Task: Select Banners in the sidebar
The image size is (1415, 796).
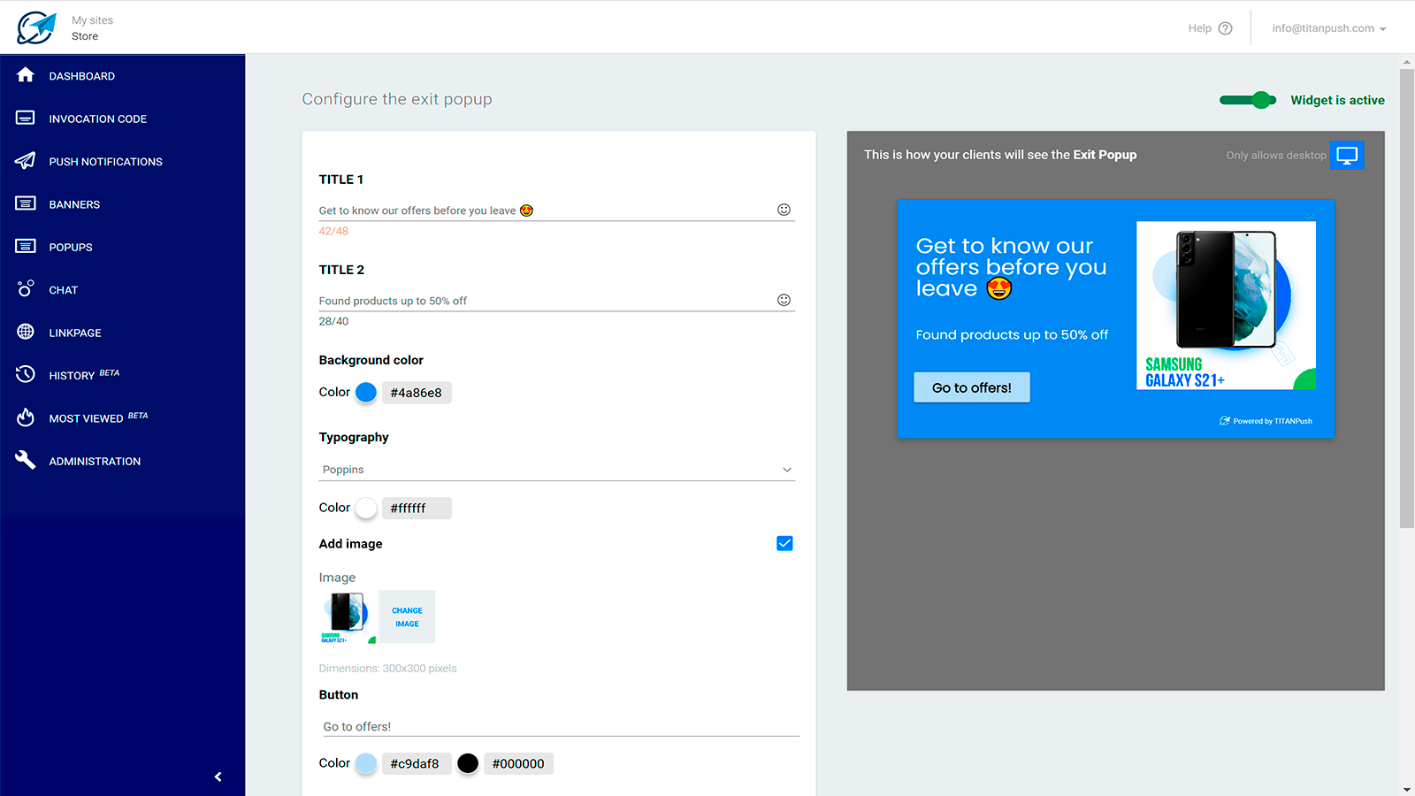Action: click(74, 204)
